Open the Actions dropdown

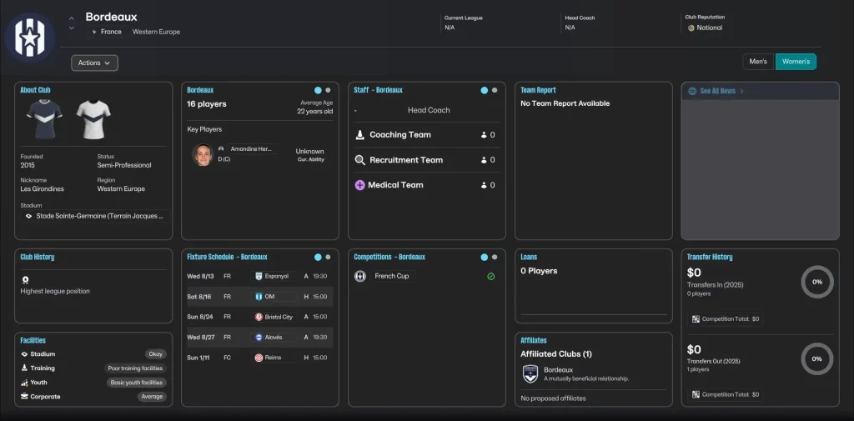[x=94, y=63]
